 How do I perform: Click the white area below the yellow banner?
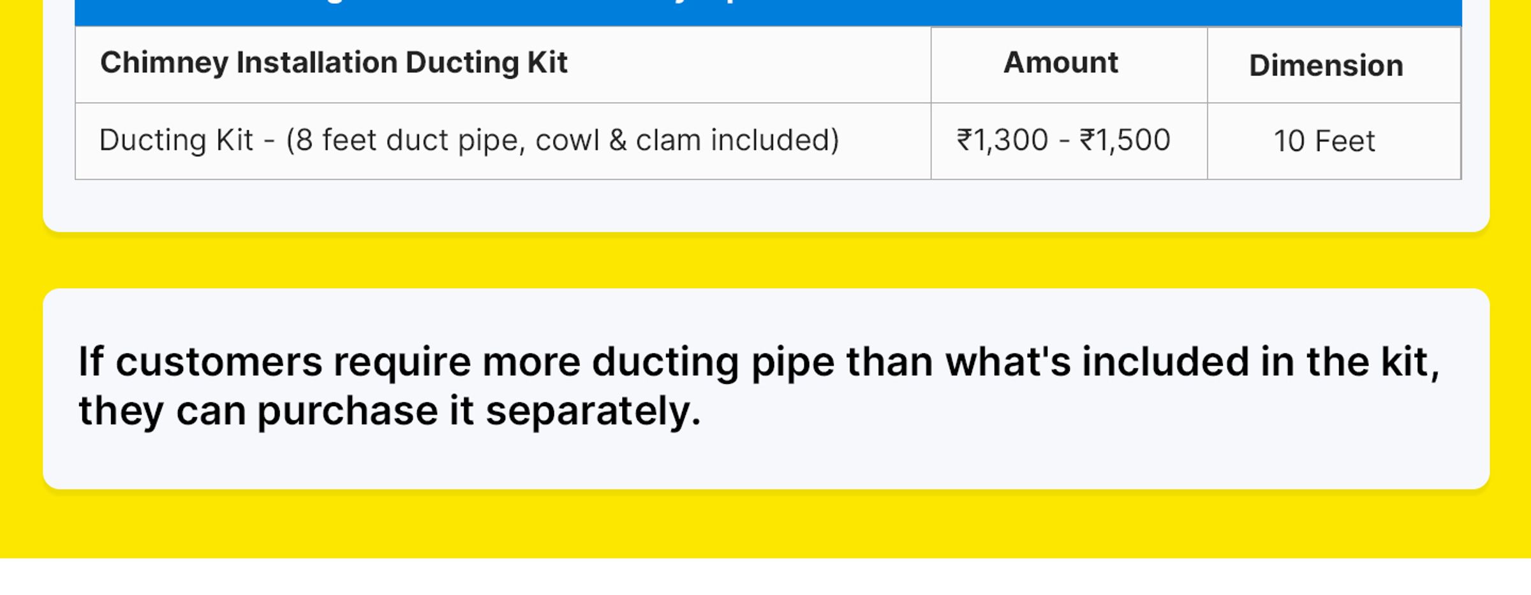[765, 577]
